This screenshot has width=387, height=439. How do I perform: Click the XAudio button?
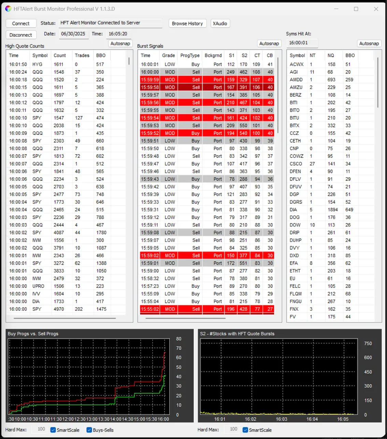point(220,24)
